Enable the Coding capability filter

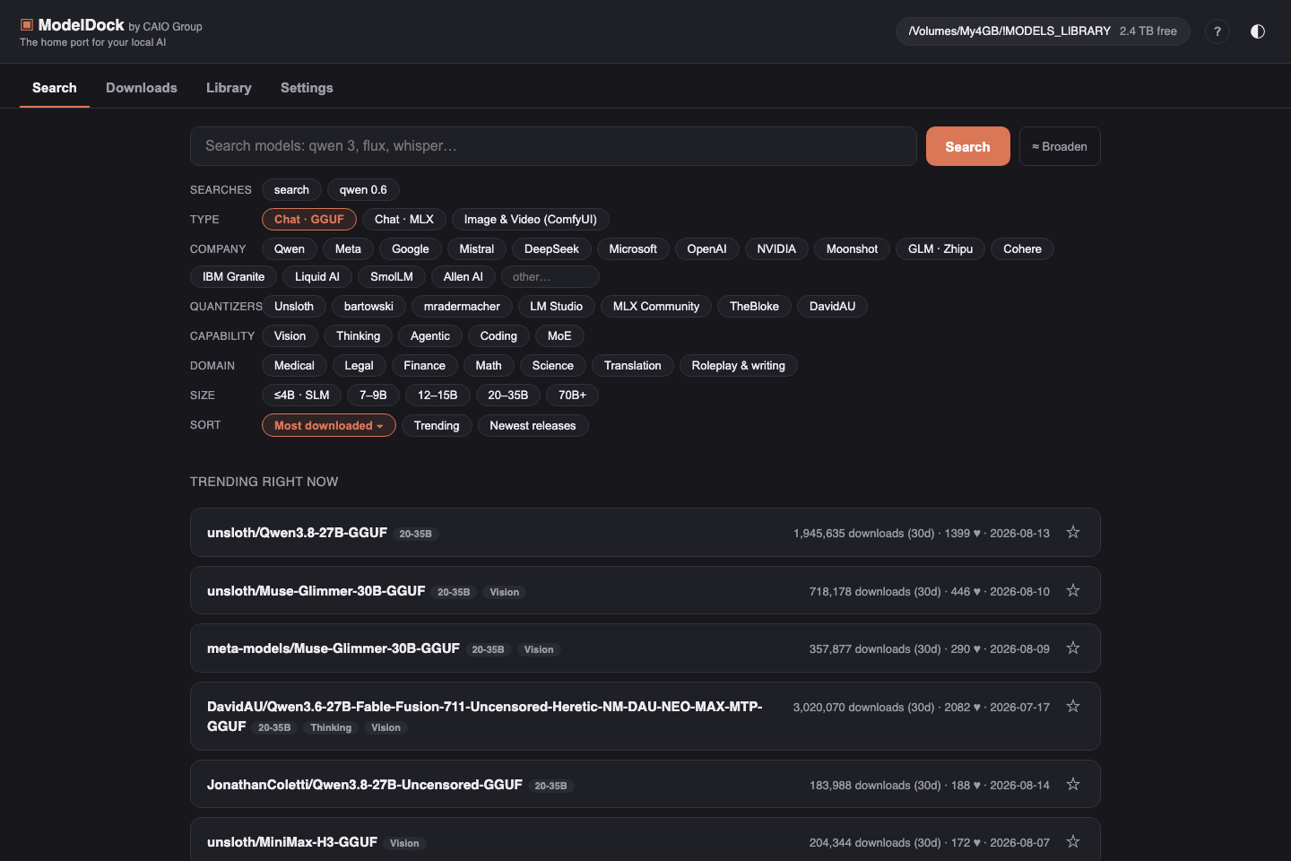498,336
